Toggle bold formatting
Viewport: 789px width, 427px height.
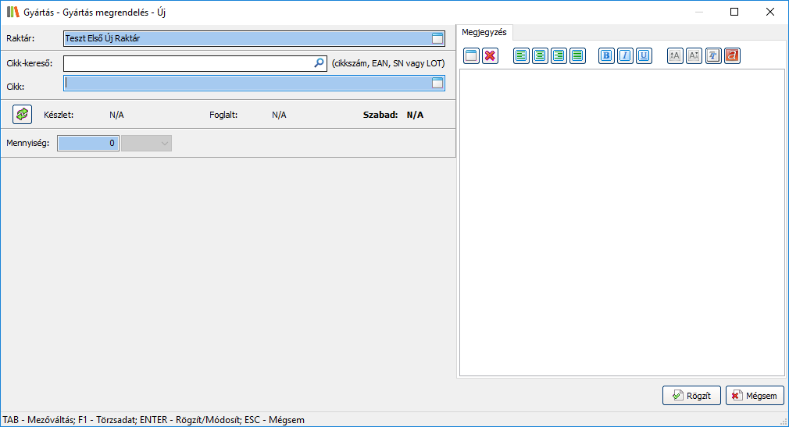(x=606, y=55)
